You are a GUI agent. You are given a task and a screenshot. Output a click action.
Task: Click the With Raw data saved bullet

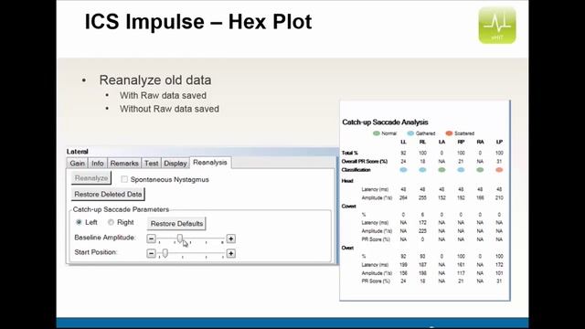click(163, 95)
